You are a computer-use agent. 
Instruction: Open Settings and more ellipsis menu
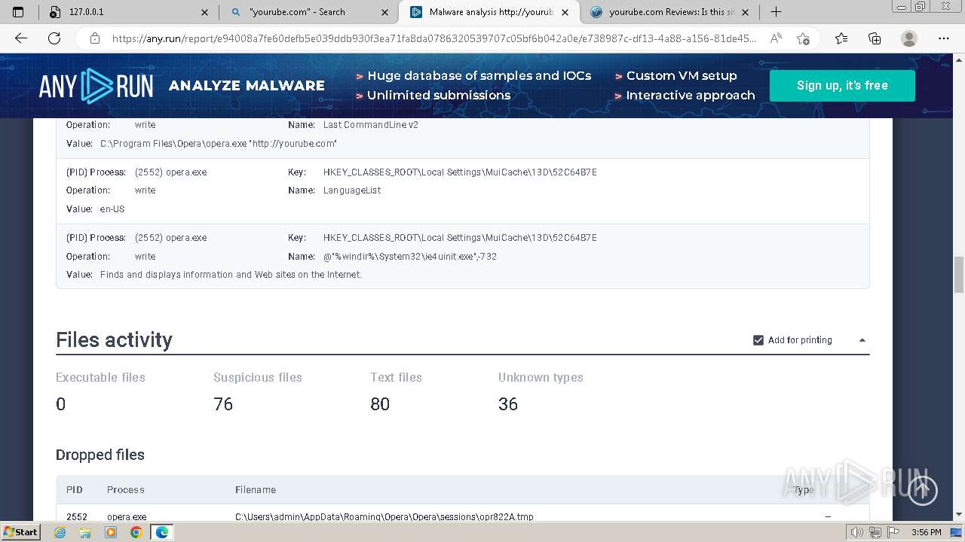tap(944, 38)
